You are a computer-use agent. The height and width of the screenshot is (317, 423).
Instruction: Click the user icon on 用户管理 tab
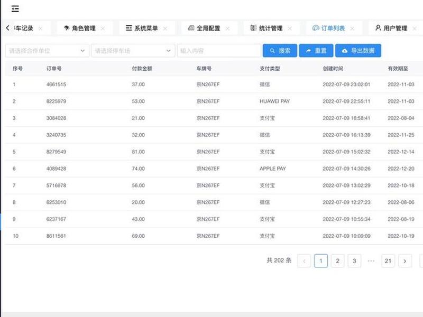(378, 28)
